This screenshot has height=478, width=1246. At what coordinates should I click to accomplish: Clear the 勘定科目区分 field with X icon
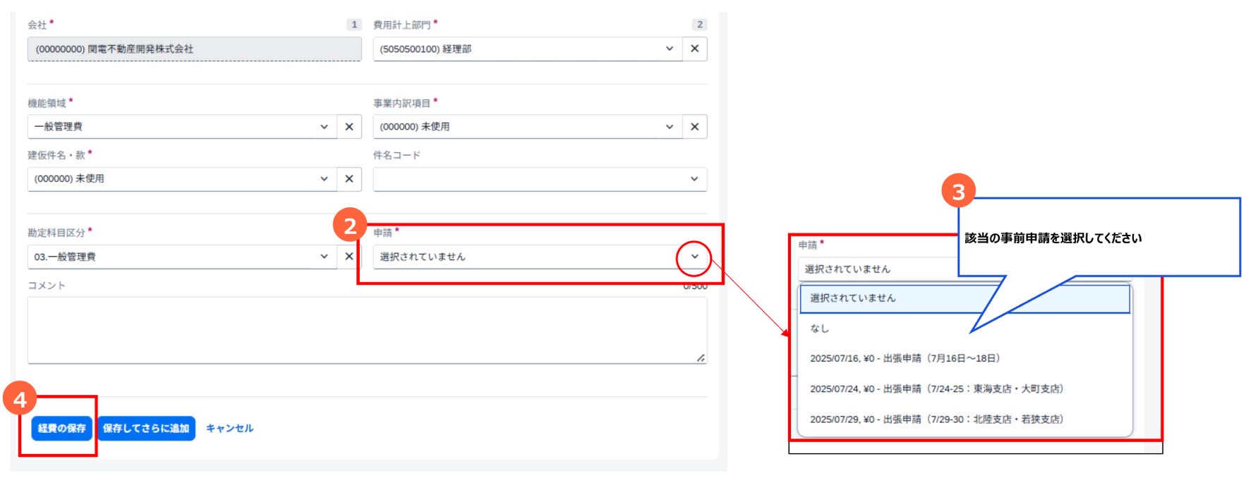[349, 257]
